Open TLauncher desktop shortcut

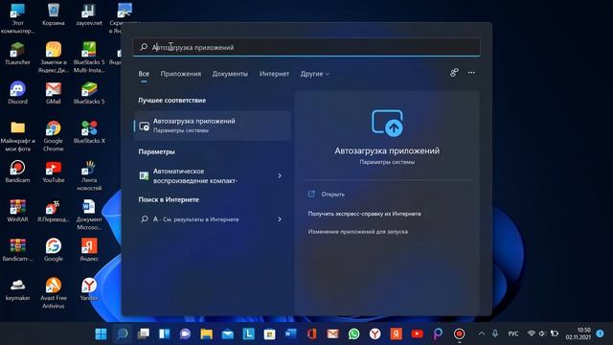17,54
